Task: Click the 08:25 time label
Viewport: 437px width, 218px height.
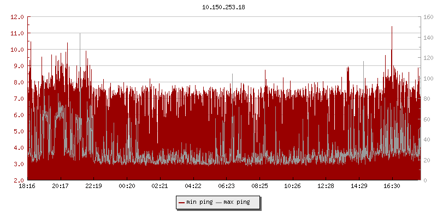Action: [x=259, y=186]
